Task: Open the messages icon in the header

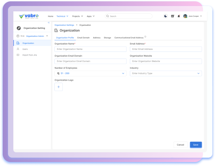Action: click(x=173, y=16)
